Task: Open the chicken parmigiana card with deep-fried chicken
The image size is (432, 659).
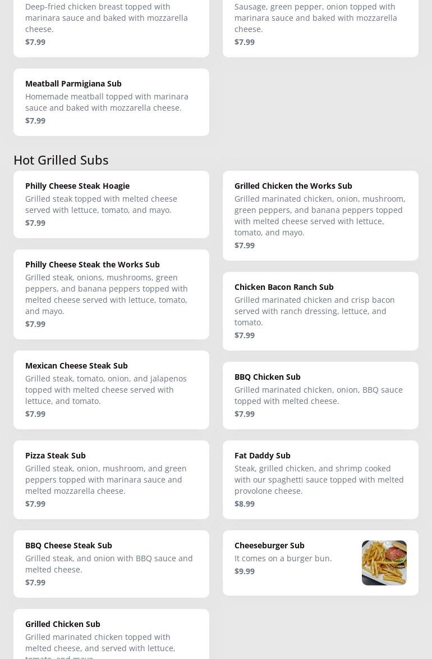Action: click(111, 29)
